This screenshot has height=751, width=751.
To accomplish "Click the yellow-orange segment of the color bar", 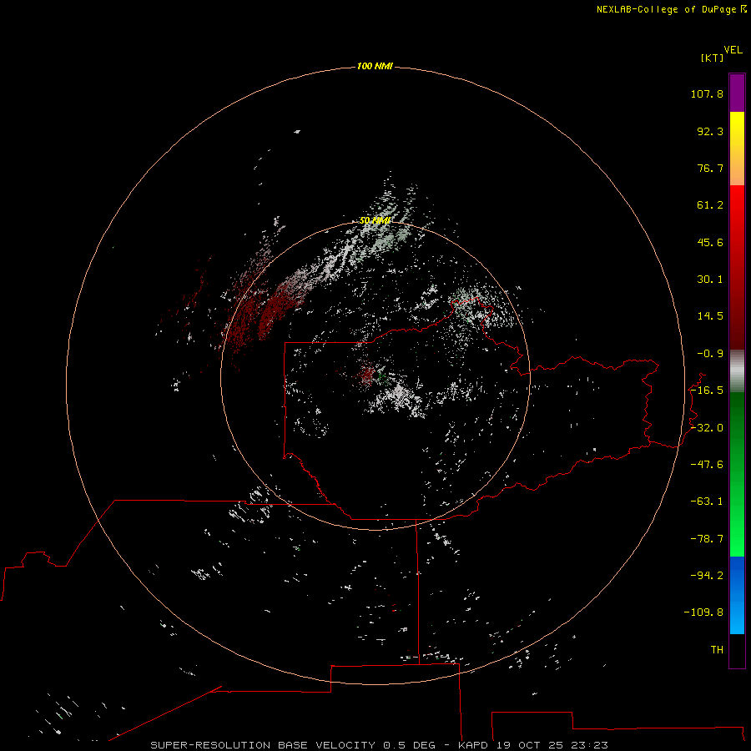I will pyautogui.click(x=737, y=149).
